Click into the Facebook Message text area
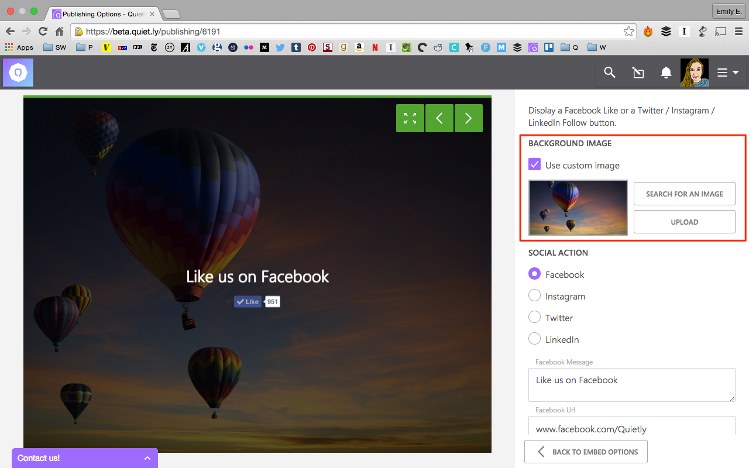Screen dimensions: 749x468 pos(632,385)
